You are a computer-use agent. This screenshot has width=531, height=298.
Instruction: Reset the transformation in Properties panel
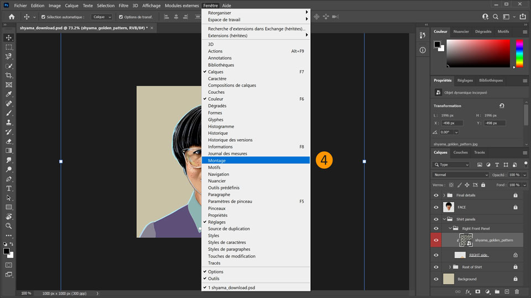click(x=501, y=106)
